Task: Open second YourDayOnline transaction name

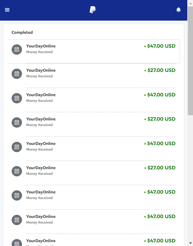Action: click(41, 70)
